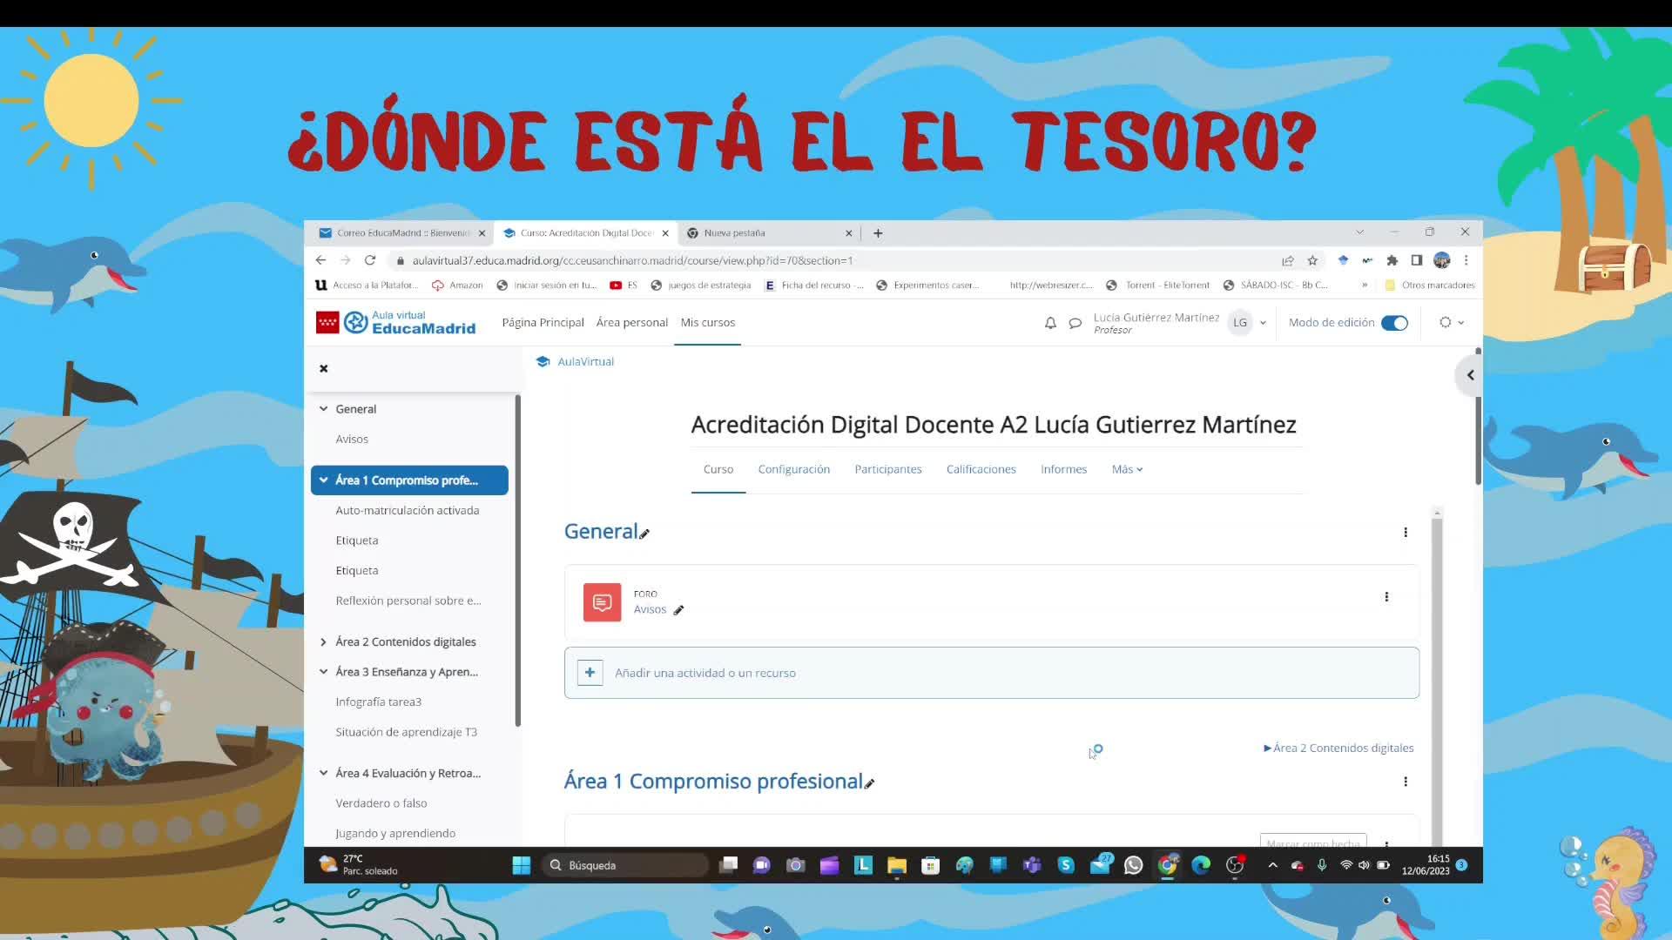Open WhatsApp from the Windows taskbar
Screen dimensions: 1672x940
[x=1133, y=865]
